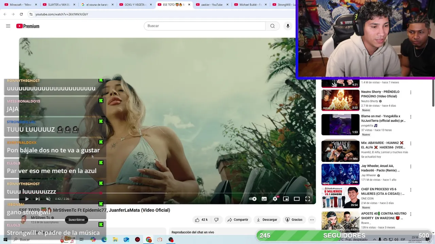
Task: Open CHEF EN PROCESO VS 6 MUJERES thumbnail
Action: [x=340, y=198]
